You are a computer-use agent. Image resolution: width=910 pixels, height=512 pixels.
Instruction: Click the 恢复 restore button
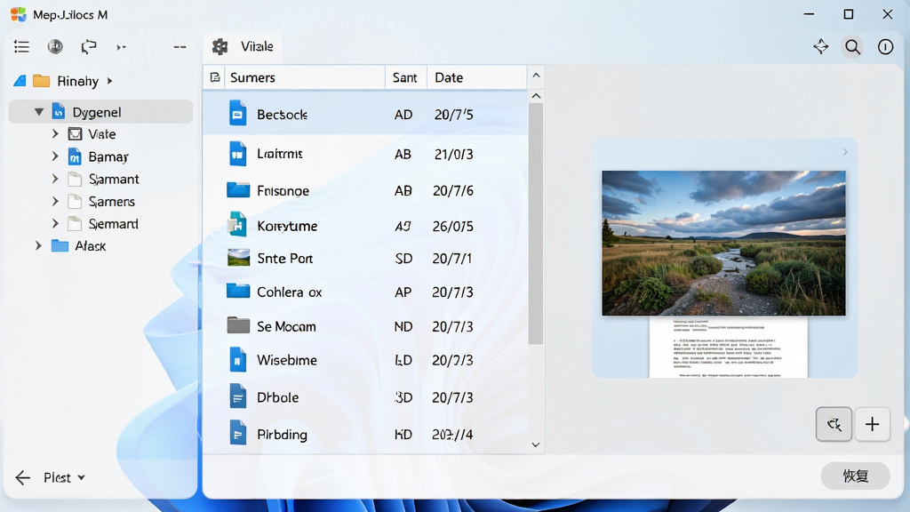tap(856, 476)
